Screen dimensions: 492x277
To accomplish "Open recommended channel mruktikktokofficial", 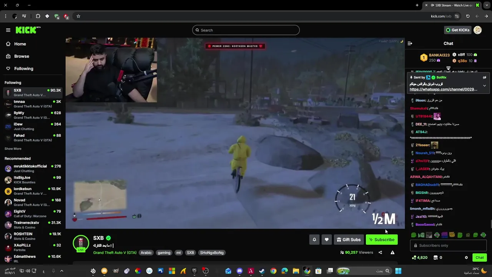I will pos(33,169).
